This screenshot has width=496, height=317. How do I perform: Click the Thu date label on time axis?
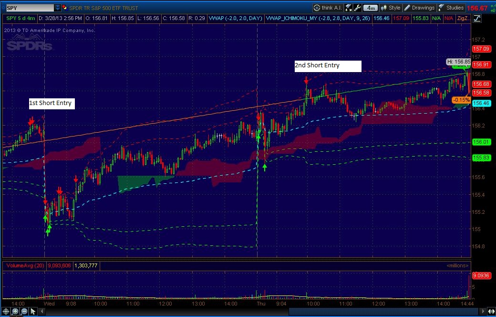coord(261,304)
